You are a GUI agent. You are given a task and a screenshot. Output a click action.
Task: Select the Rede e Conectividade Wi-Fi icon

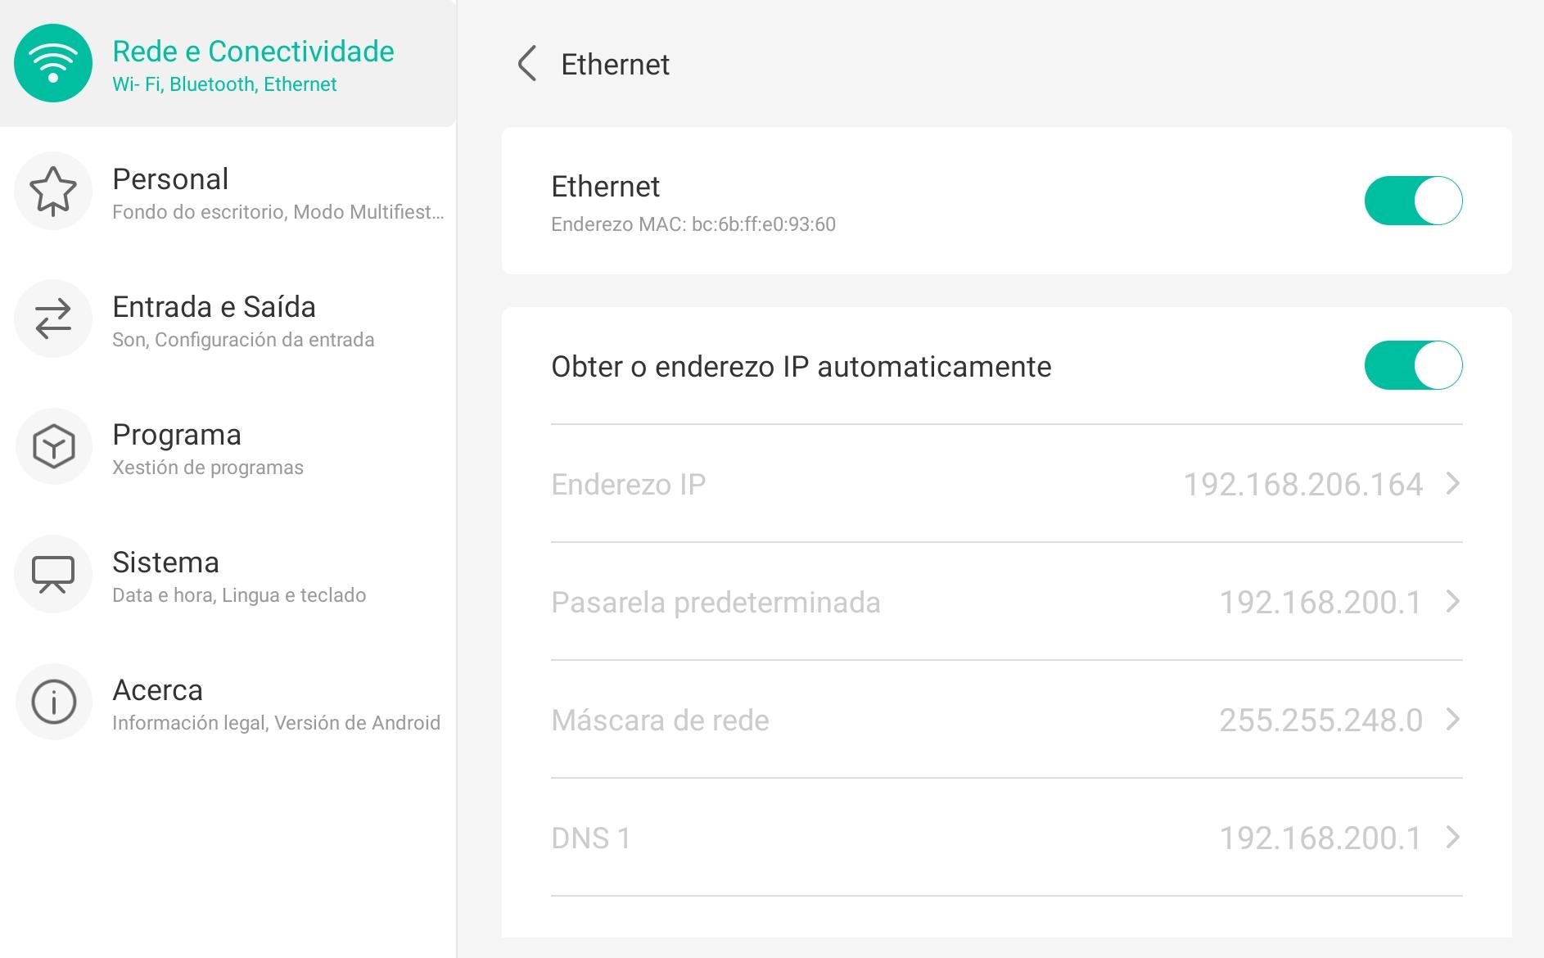point(52,63)
